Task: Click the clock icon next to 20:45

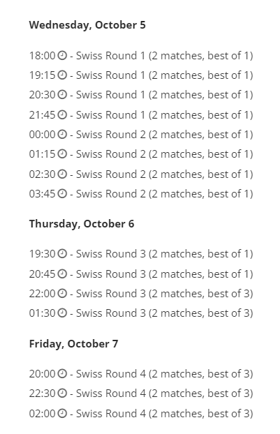Action: pos(62,274)
